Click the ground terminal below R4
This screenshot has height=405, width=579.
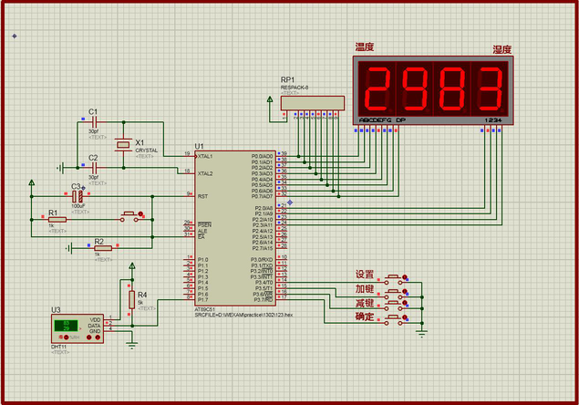click(131, 342)
